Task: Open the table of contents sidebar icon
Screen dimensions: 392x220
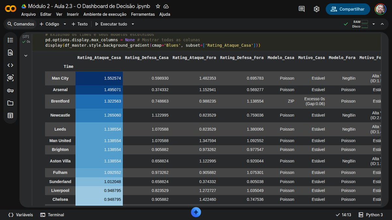Action: [x=10, y=40]
